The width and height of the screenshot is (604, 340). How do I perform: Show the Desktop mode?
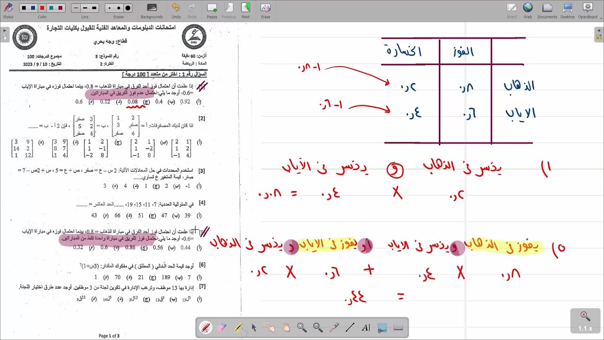pyautogui.click(x=568, y=10)
